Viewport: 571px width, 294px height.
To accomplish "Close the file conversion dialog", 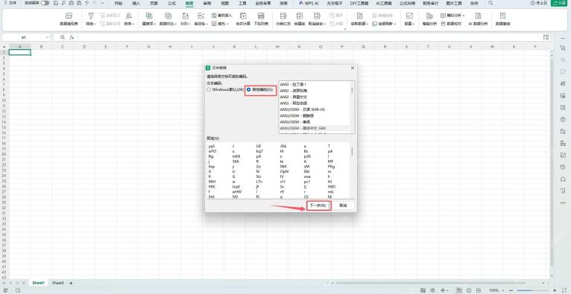I will click(x=352, y=68).
